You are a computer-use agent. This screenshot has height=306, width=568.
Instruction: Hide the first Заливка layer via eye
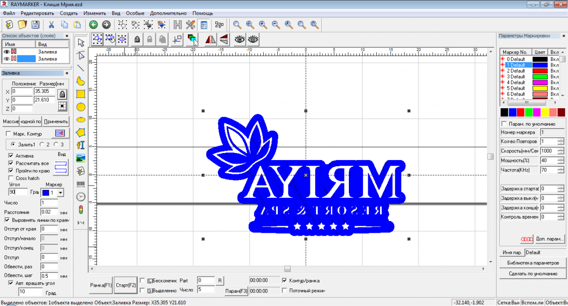click(x=7, y=51)
